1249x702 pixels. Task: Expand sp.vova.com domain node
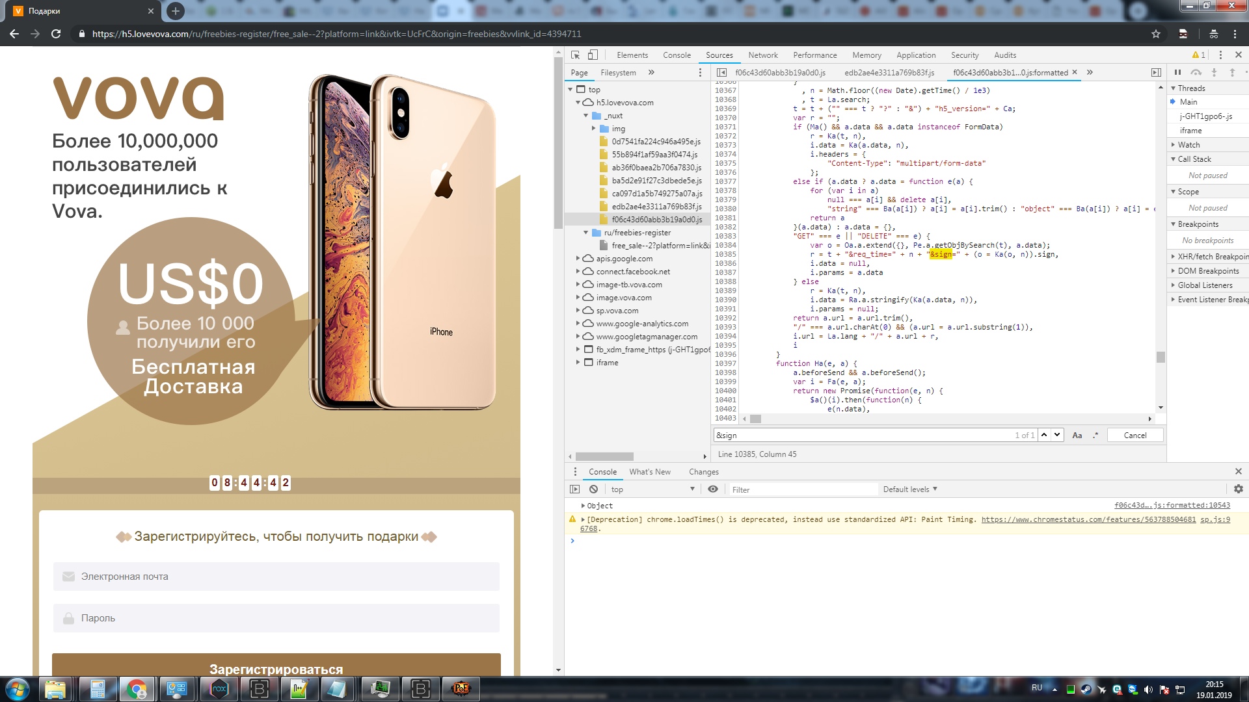(578, 311)
